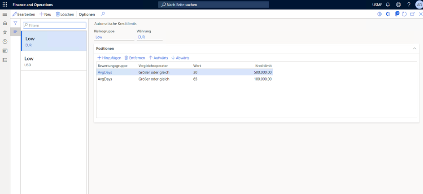Open settings gear icon
Viewport: 423px width, 194px height.
pos(398,4)
